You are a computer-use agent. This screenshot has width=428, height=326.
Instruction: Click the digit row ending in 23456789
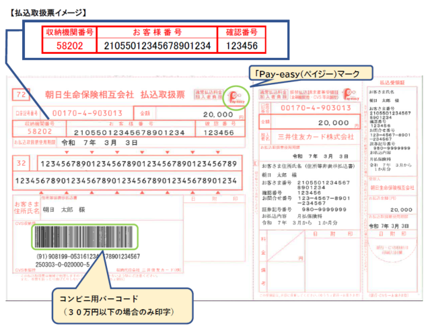point(139,164)
